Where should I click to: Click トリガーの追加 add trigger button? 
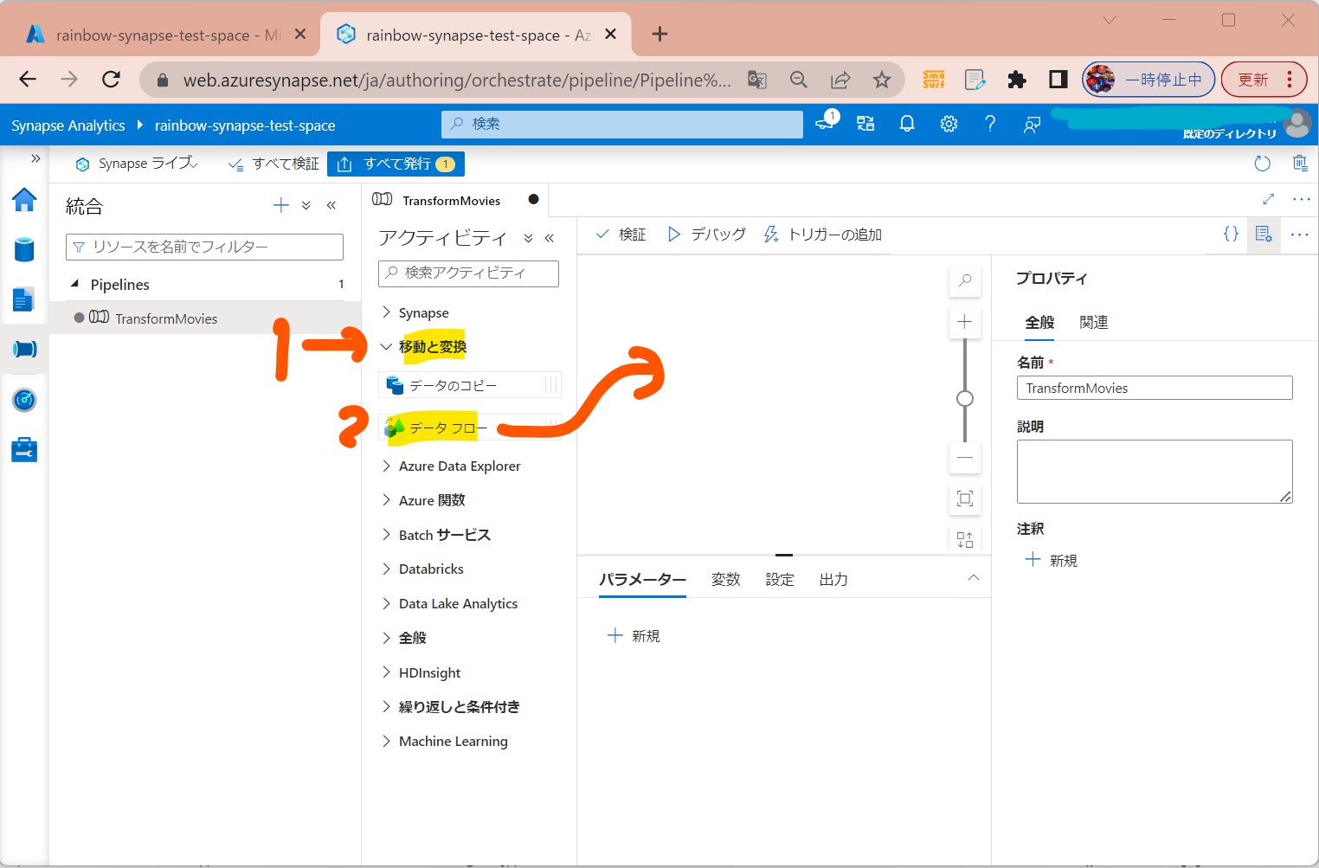(822, 235)
